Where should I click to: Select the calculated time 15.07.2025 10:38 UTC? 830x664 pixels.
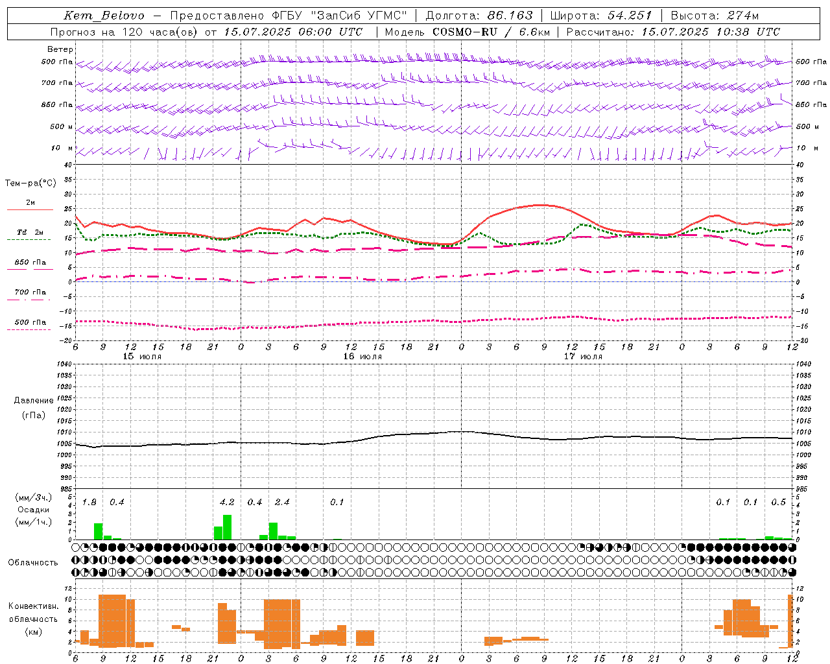click(711, 32)
